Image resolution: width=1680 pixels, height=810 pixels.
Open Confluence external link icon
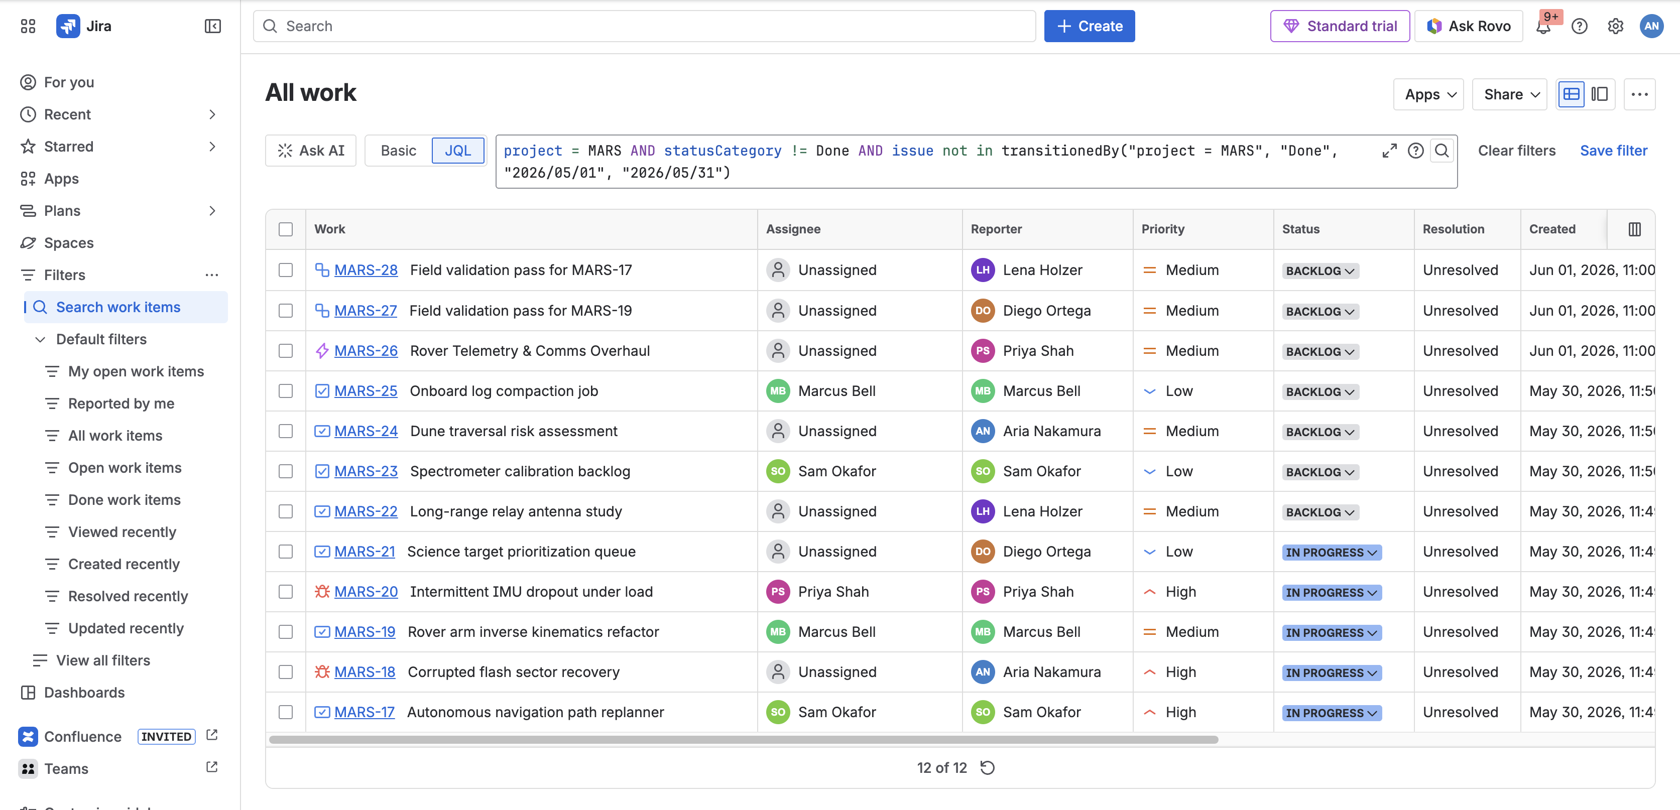(x=212, y=736)
